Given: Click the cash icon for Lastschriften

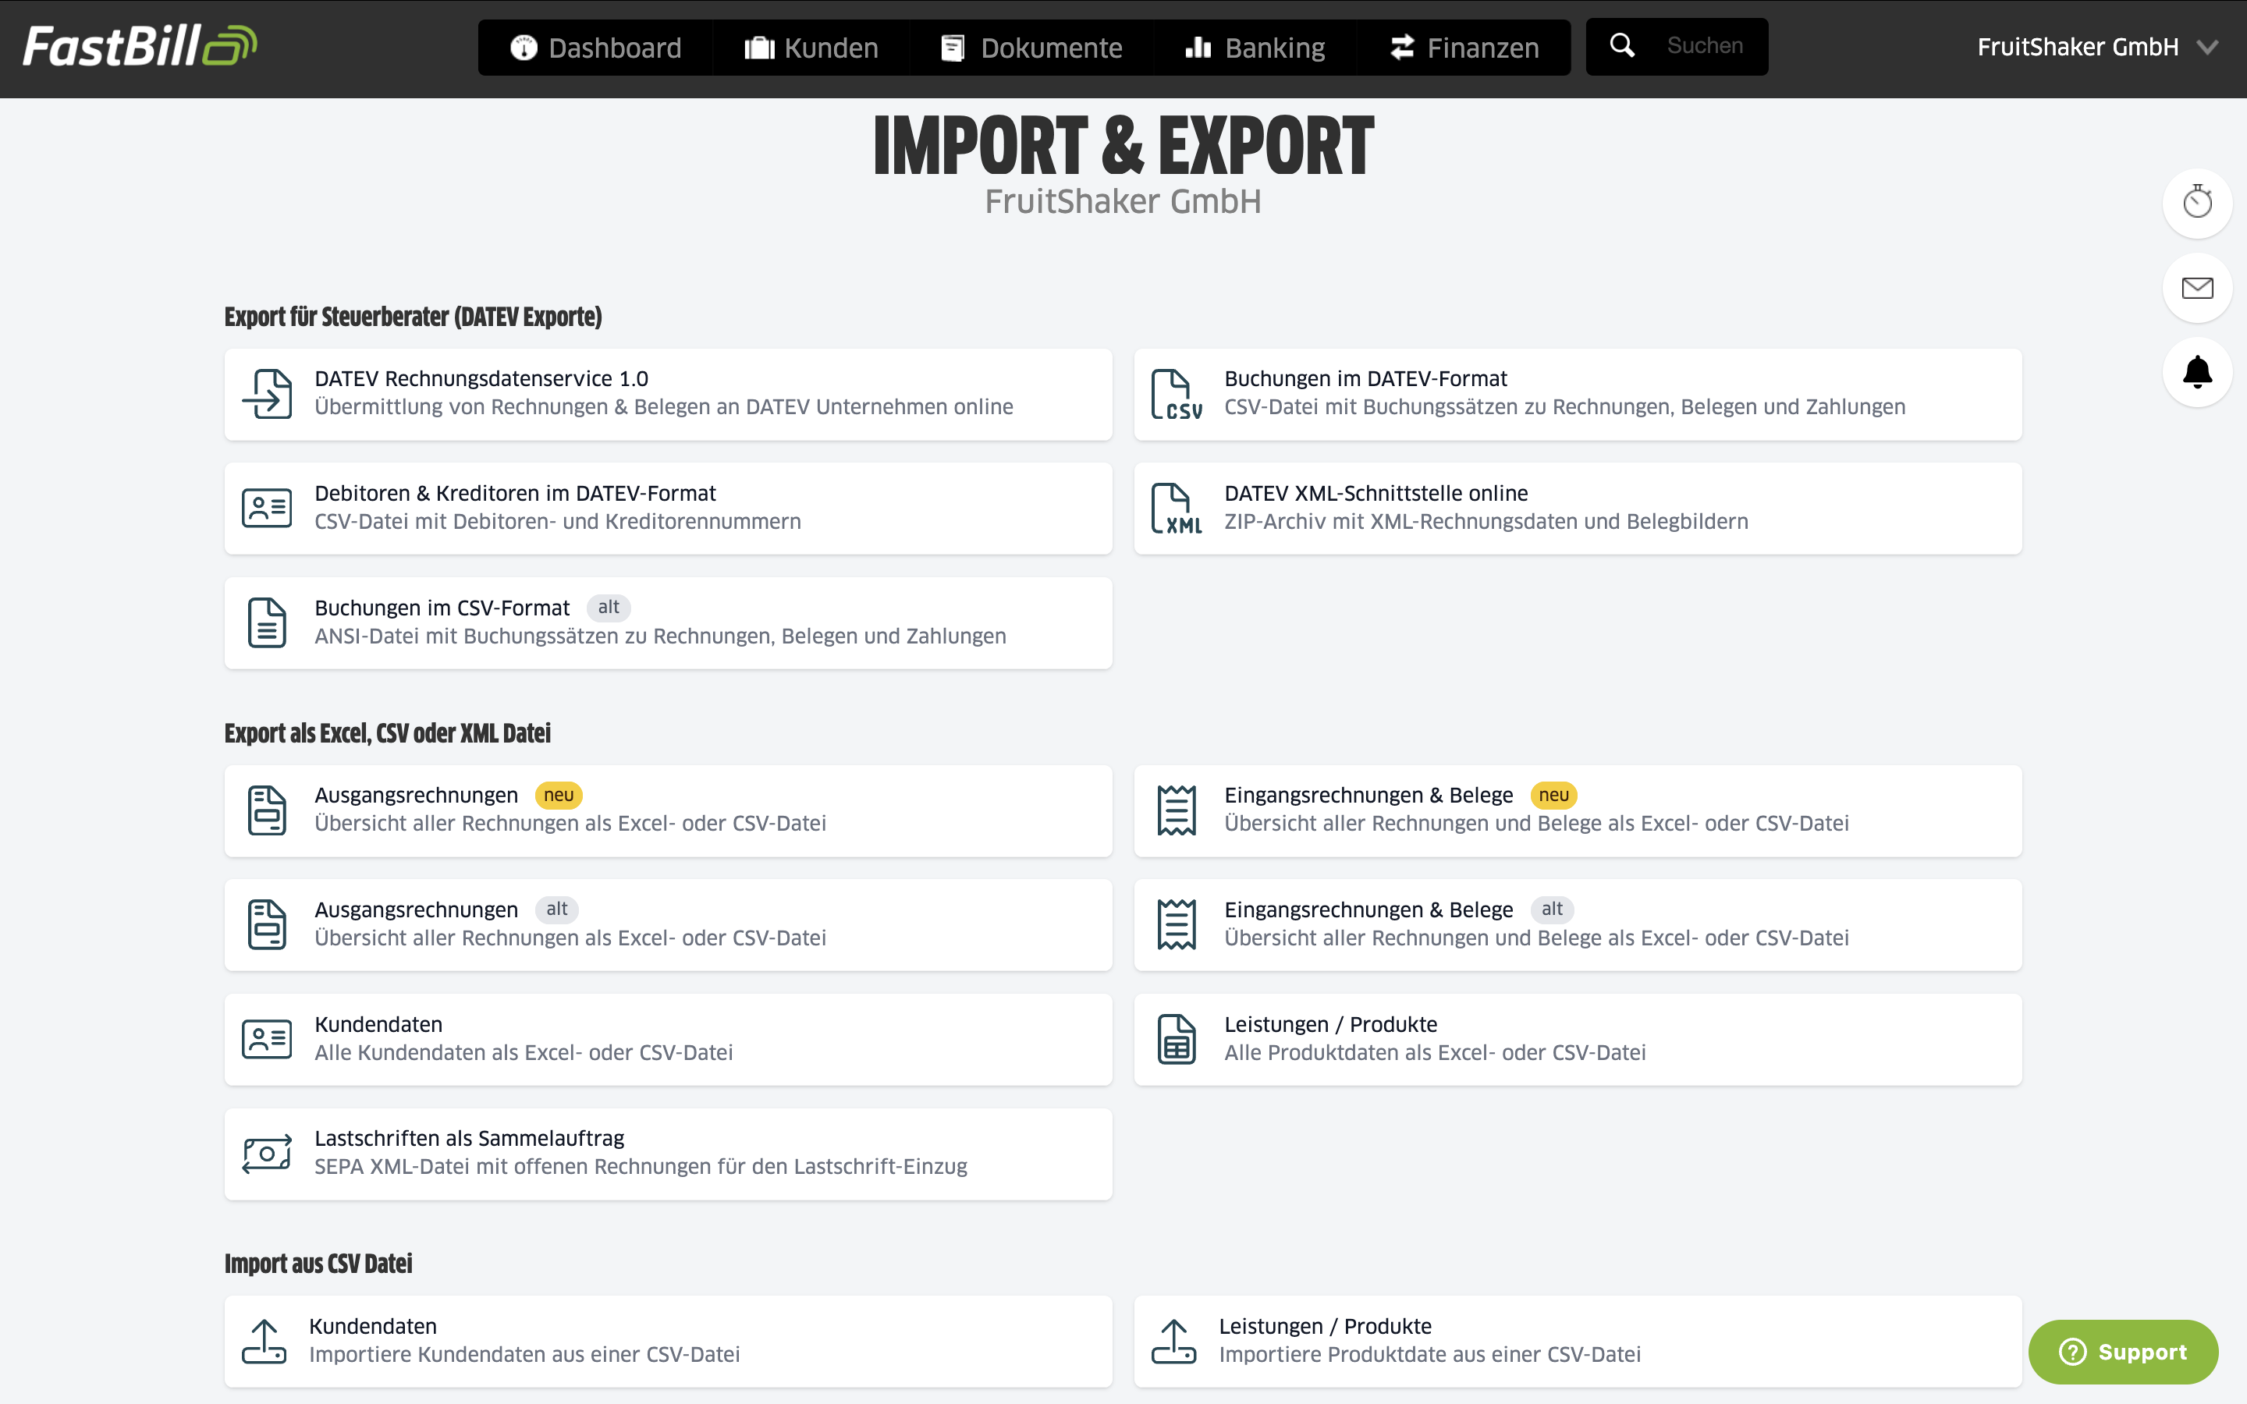Looking at the screenshot, I should click(x=267, y=1154).
